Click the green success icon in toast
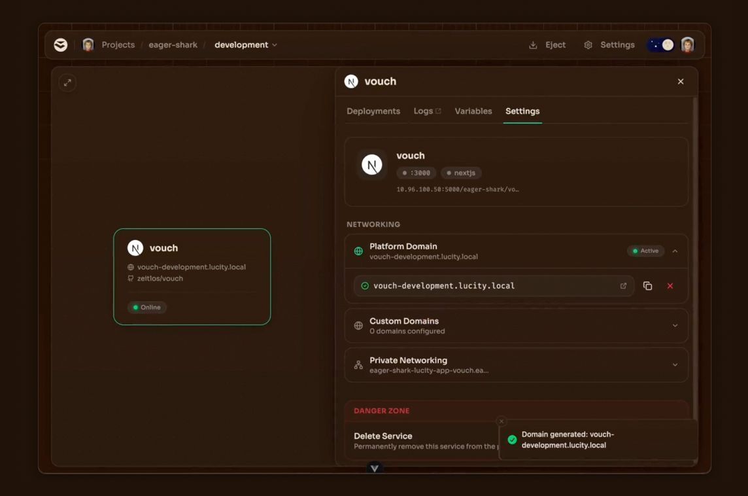The height and width of the screenshot is (496, 748). [x=512, y=440]
